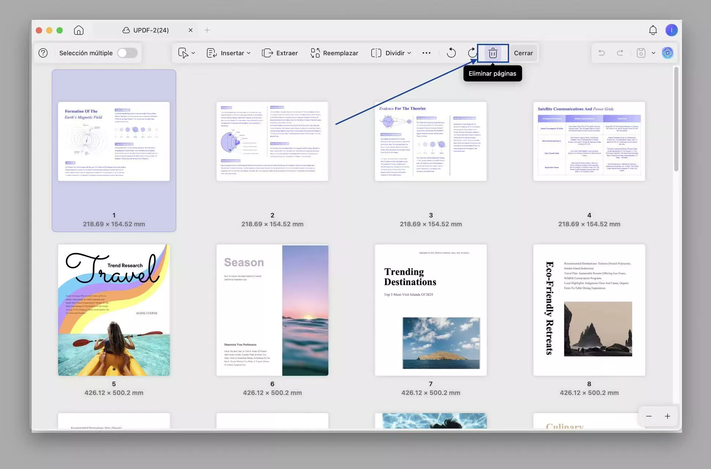Image resolution: width=711 pixels, height=469 pixels.
Task: Select the Travel cover page 5 thumbnail
Action: click(114, 310)
